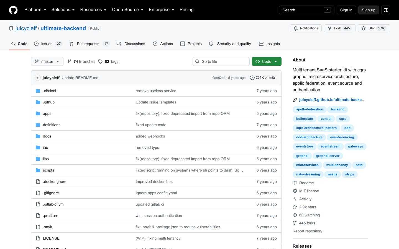Open the command palette icon next to Sign up

tap(386, 10)
